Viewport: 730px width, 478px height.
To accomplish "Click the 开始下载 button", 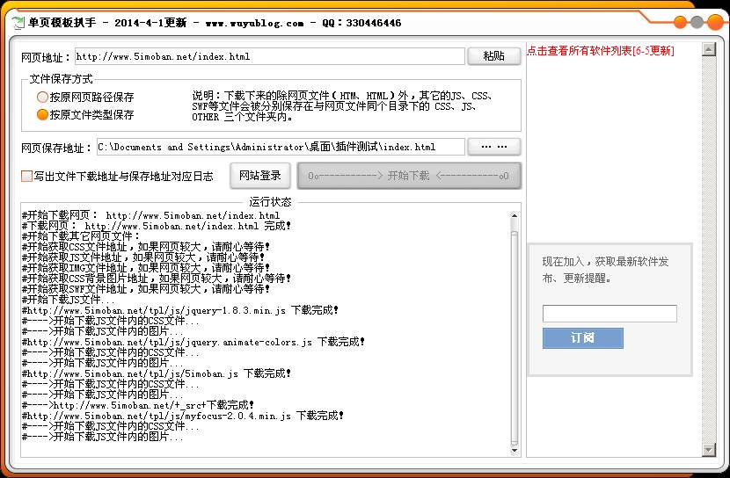I will tap(409, 176).
